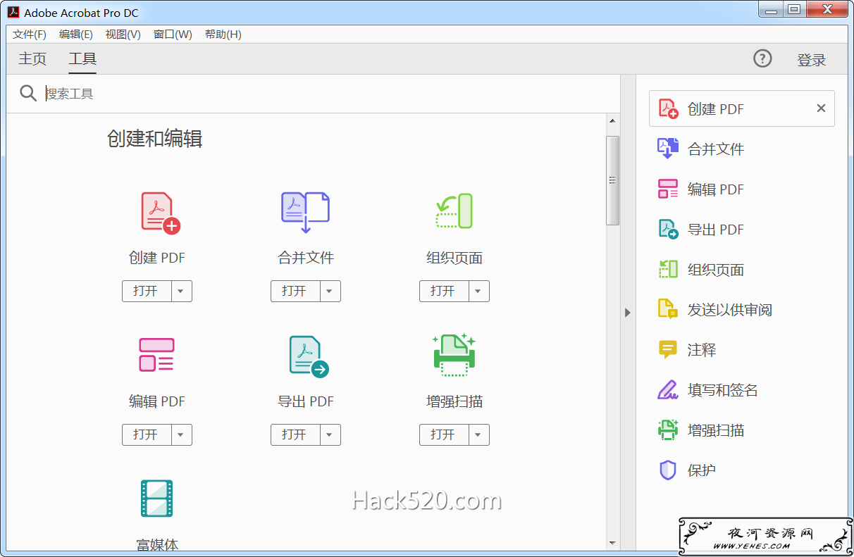The height and width of the screenshot is (557, 854).
Task: Click the scrollbar down arrow
Action: point(612,543)
